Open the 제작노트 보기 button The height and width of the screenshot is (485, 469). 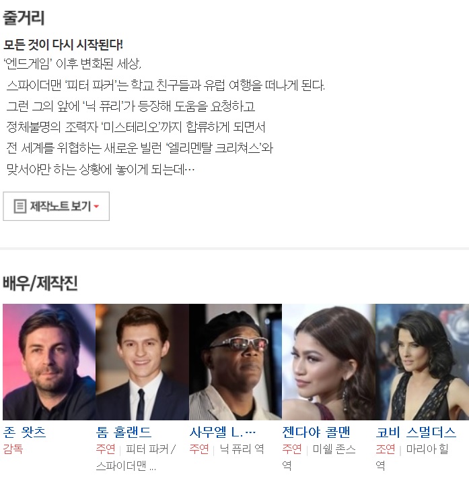coord(57,206)
